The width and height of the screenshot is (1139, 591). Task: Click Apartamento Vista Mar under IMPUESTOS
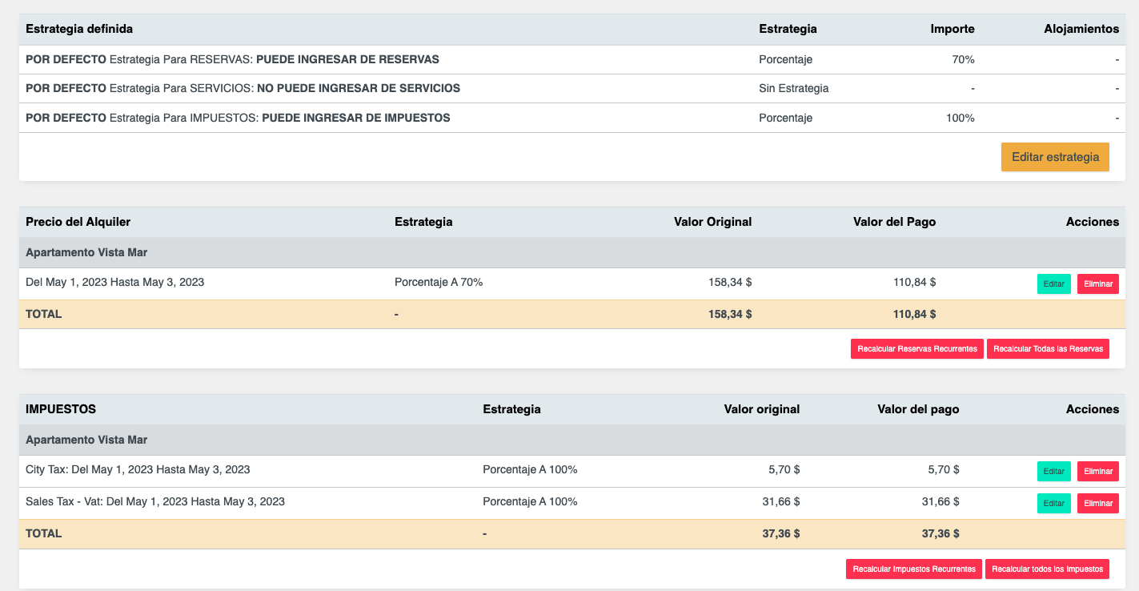tap(86, 440)
